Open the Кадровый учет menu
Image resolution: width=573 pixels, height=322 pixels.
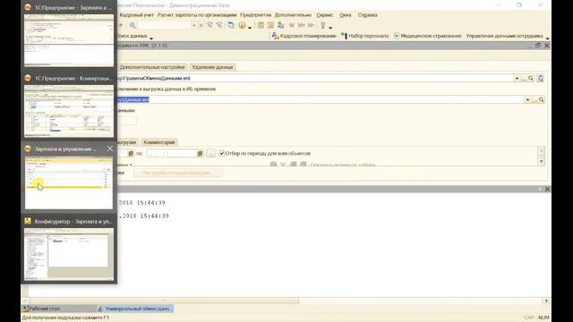137,15
